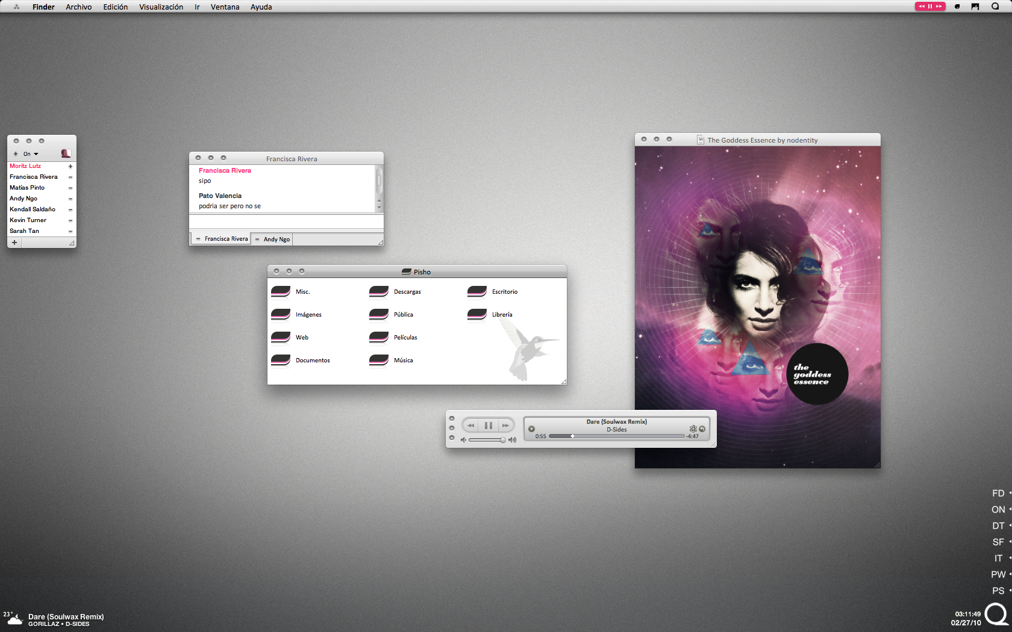Toggle the dash next to Matías Pinto
The image size is (1012, 632).
point(70,188)
